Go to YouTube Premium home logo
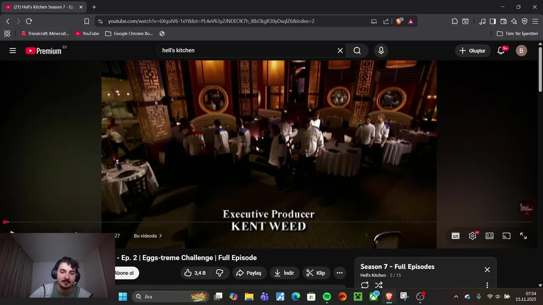This screenshot has width=543, height=305. 43,51
